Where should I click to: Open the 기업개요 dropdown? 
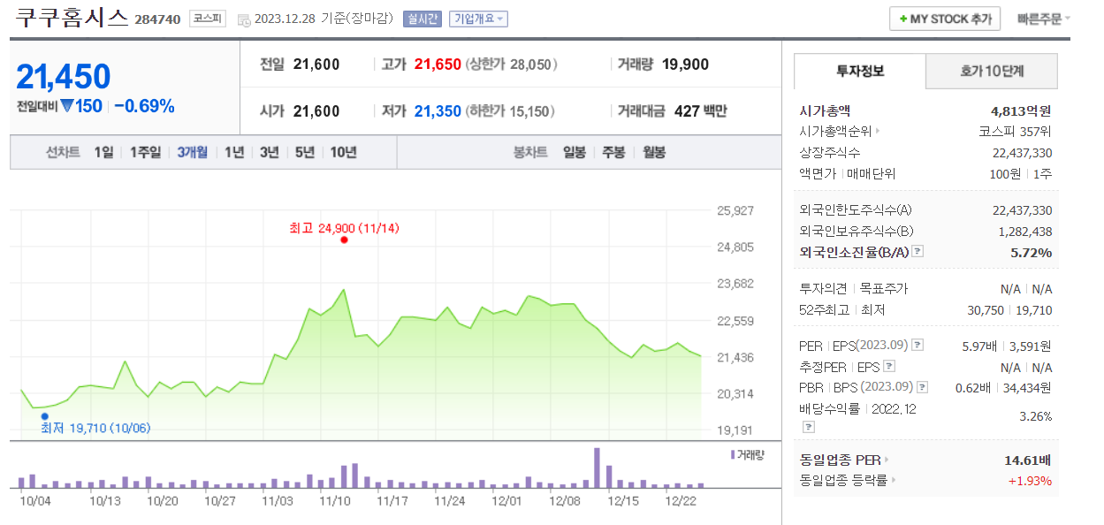(x=478, y=19)
